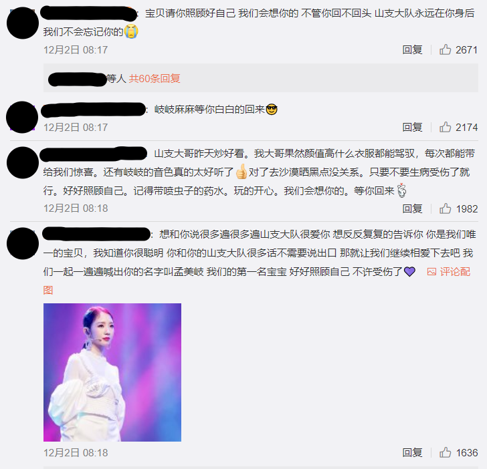Image resolution: width=487 pixels, height=469 pixels.
Task: Open the first commenter's username
Action: click(x=88, y=13)
